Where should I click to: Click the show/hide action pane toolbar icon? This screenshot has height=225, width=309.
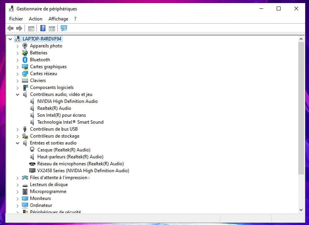pyautogui.click(x=52, y=29)
